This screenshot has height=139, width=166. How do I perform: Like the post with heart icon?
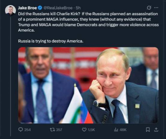pyautogui.click(x=84, y=130)
